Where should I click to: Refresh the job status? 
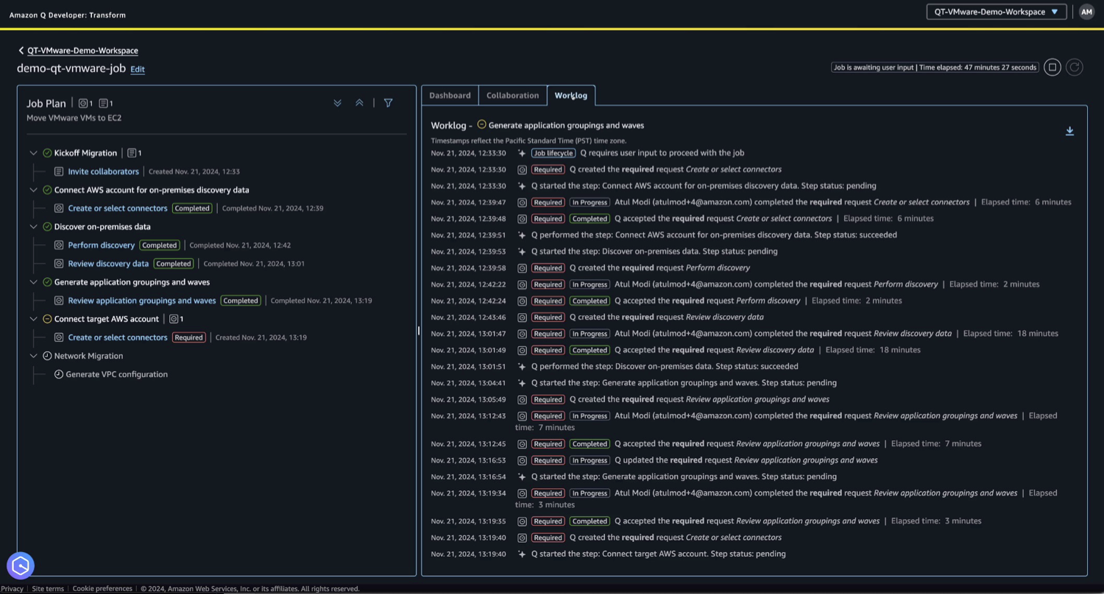coord(1075,67)
